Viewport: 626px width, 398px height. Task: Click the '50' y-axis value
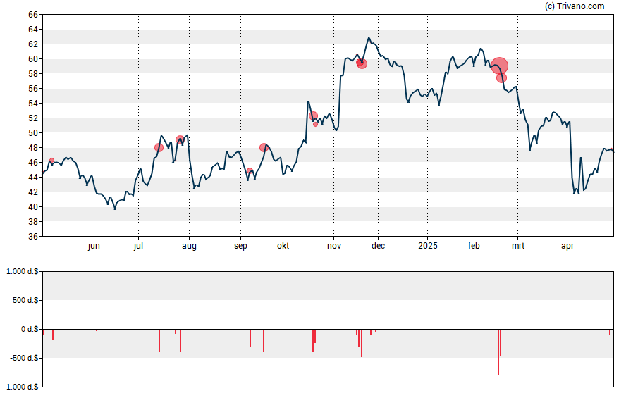tap(33, 133)
